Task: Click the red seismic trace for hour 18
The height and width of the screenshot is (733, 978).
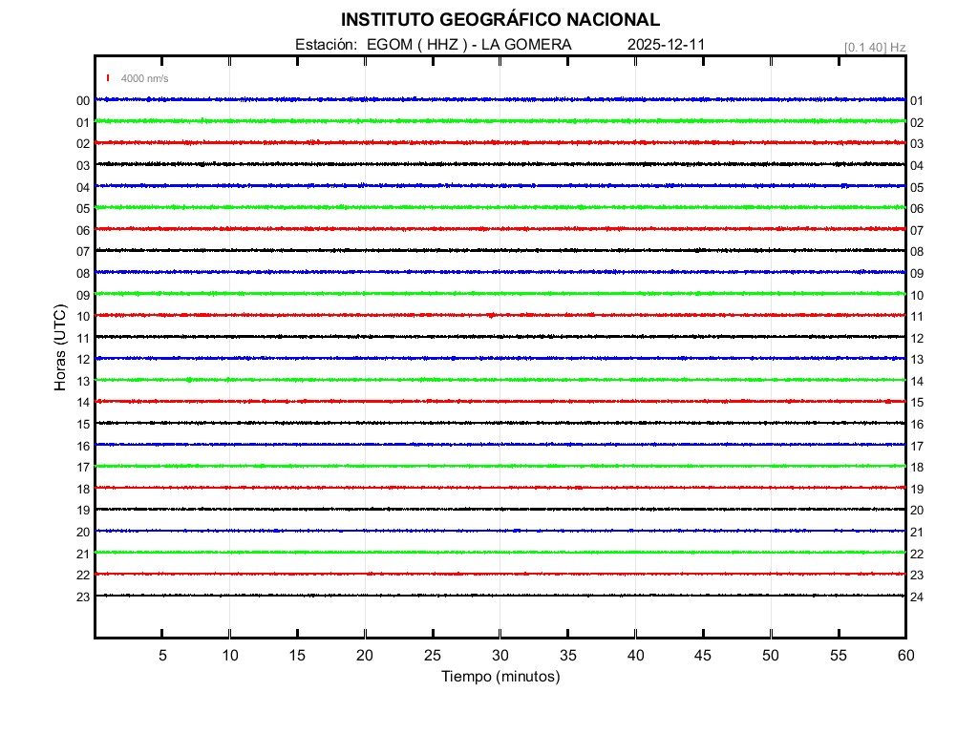Action: point(500,488)
